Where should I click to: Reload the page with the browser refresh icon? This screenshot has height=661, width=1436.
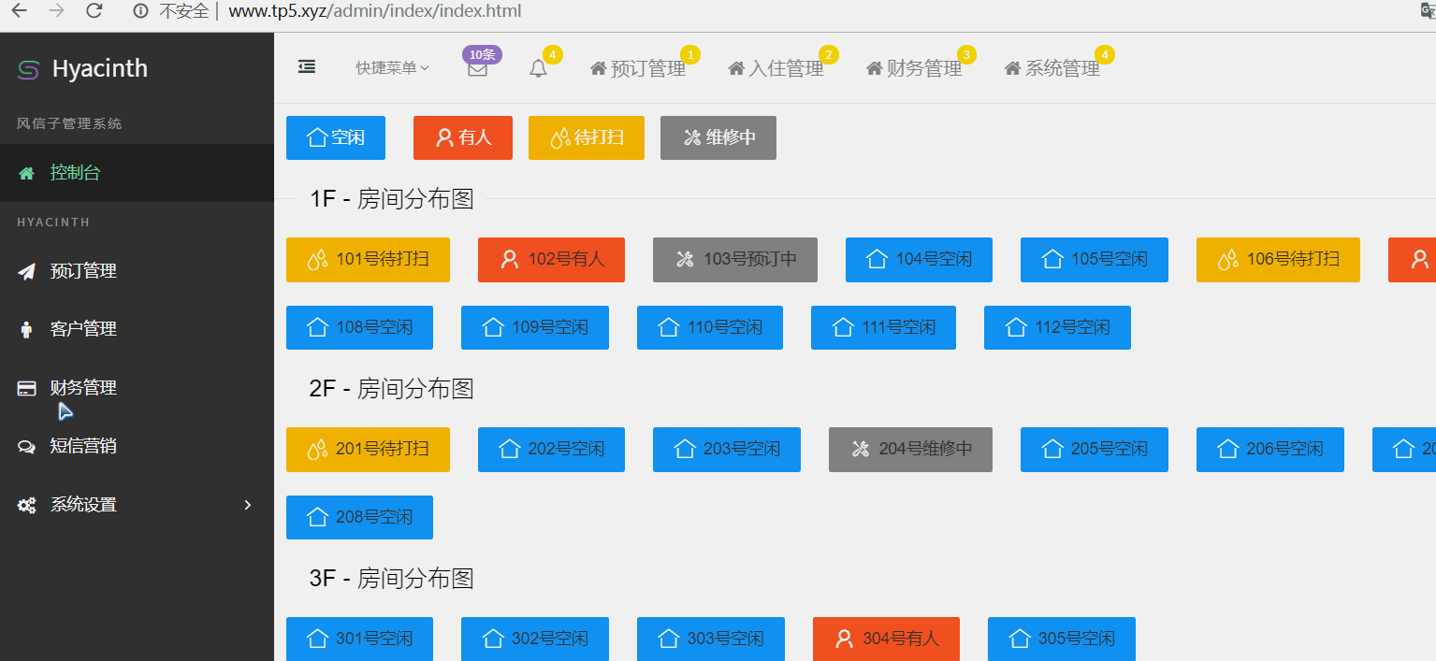click(x=94, y=11)
